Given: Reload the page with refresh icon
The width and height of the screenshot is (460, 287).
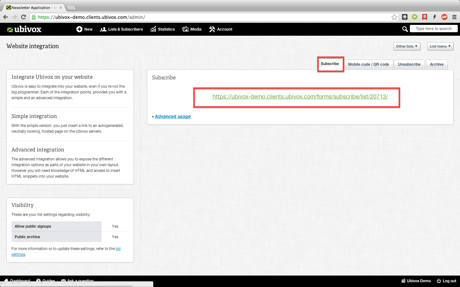Looking at the screenshot, I should (x=23, y=17).
